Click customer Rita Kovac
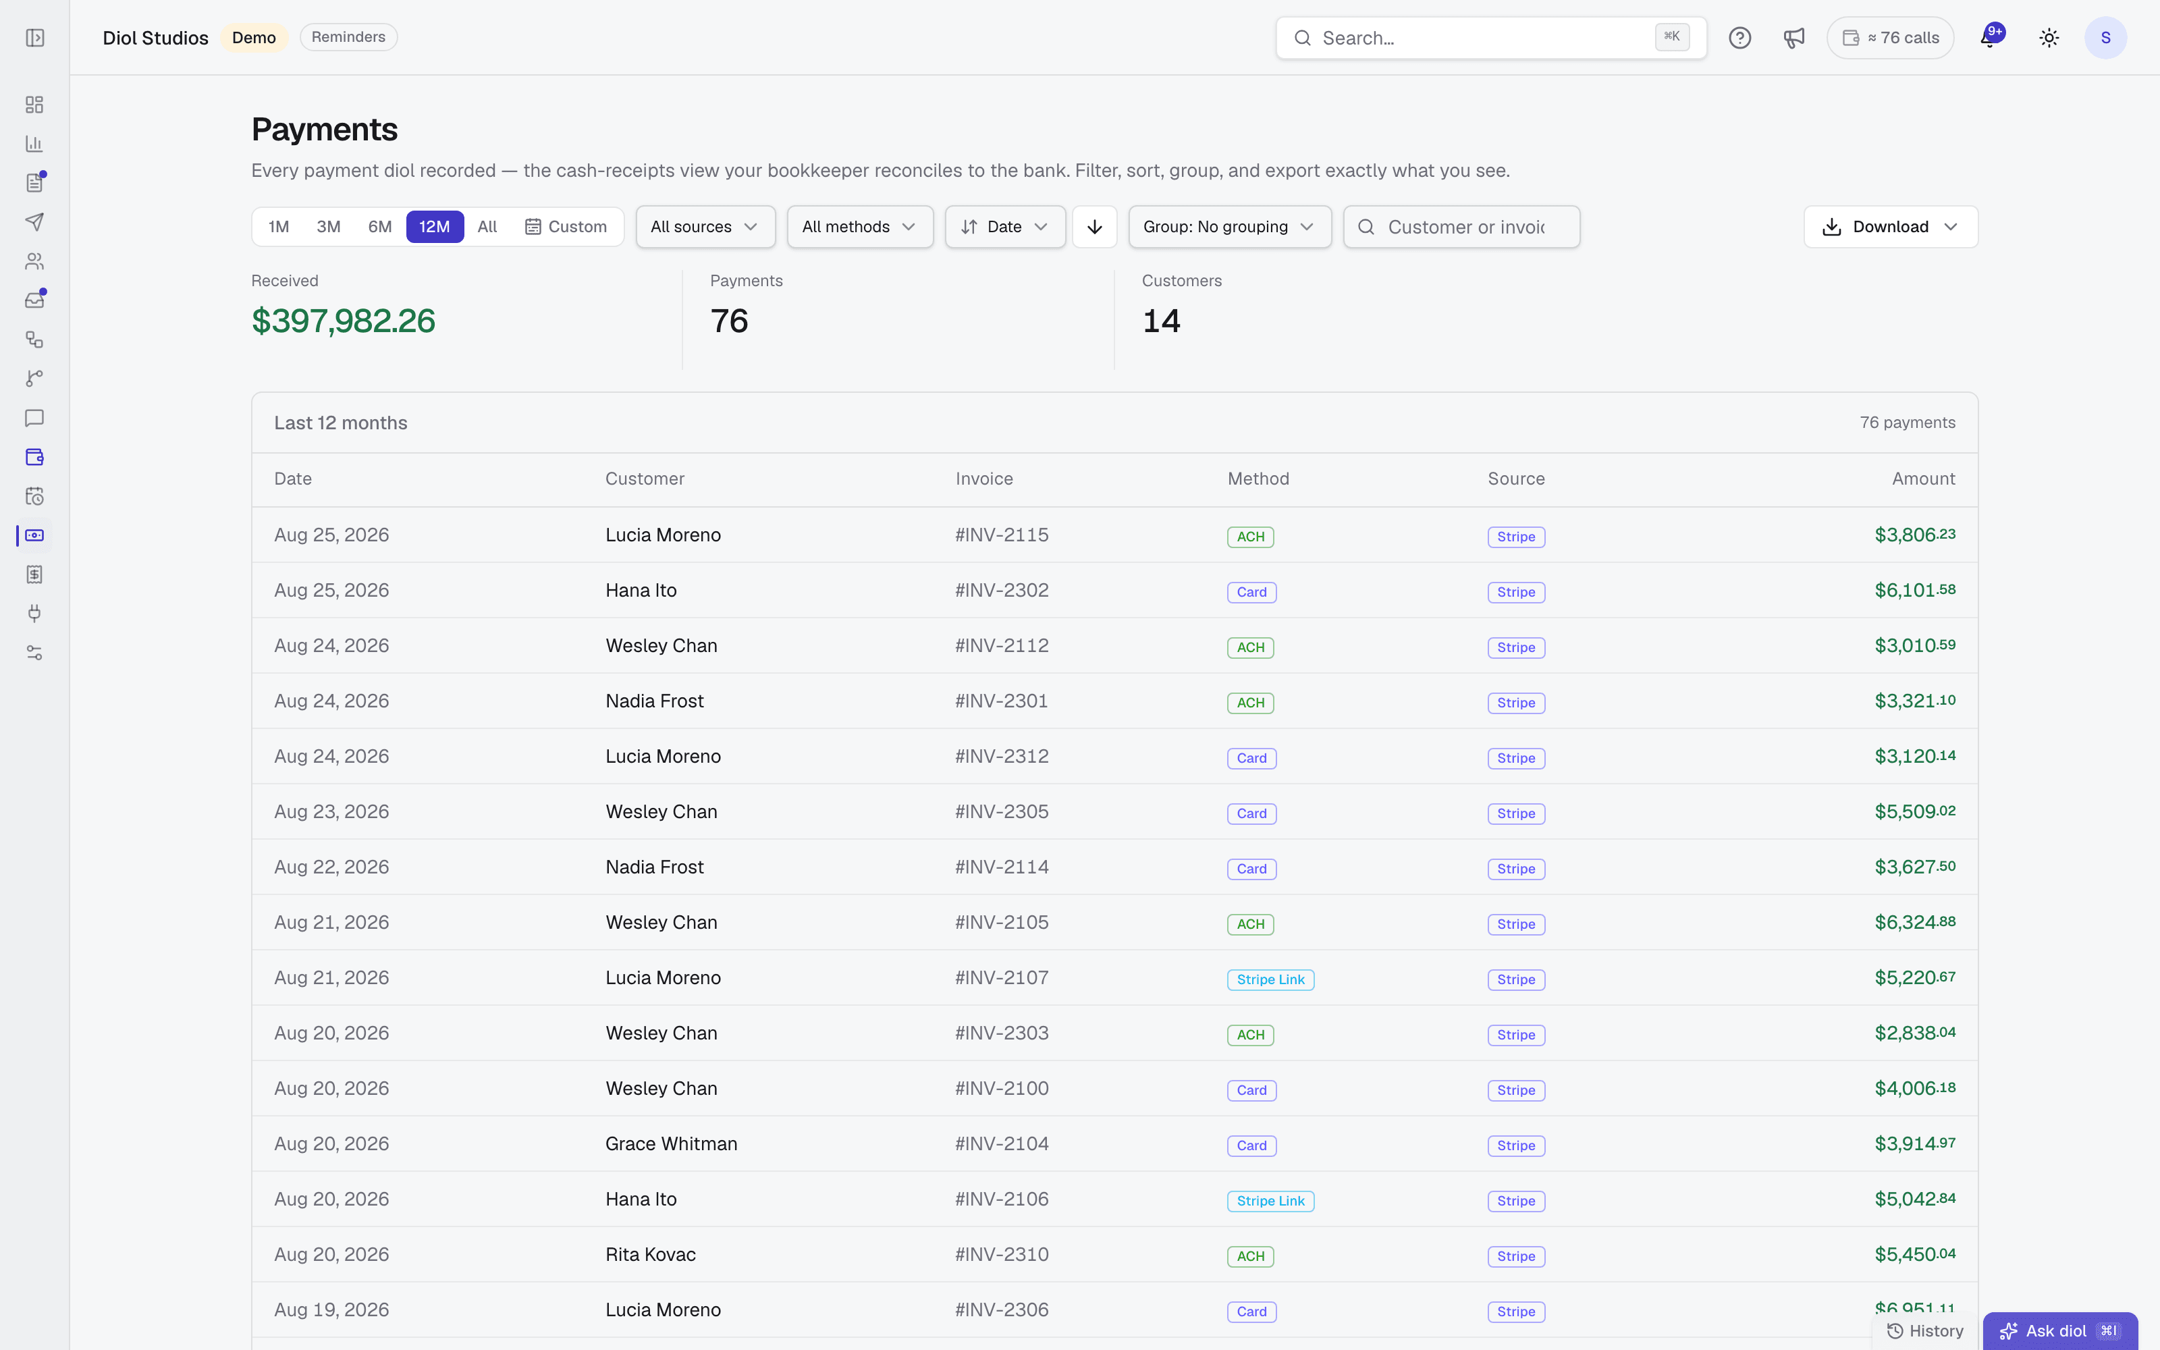Image resolution: width=2160 pixels, height=1350 pixels. (x=650, y=1254)
